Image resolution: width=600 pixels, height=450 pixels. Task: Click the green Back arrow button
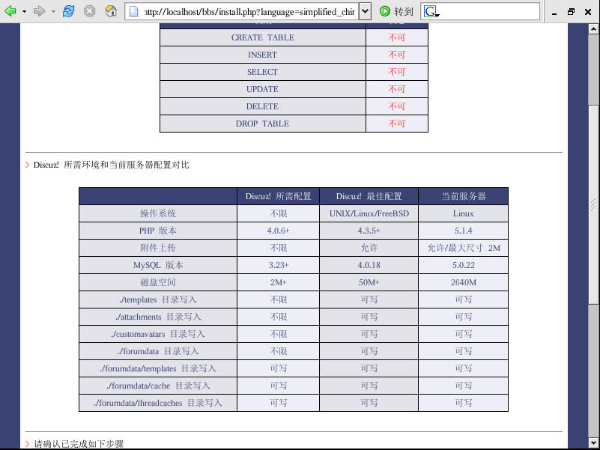[10, 11]
